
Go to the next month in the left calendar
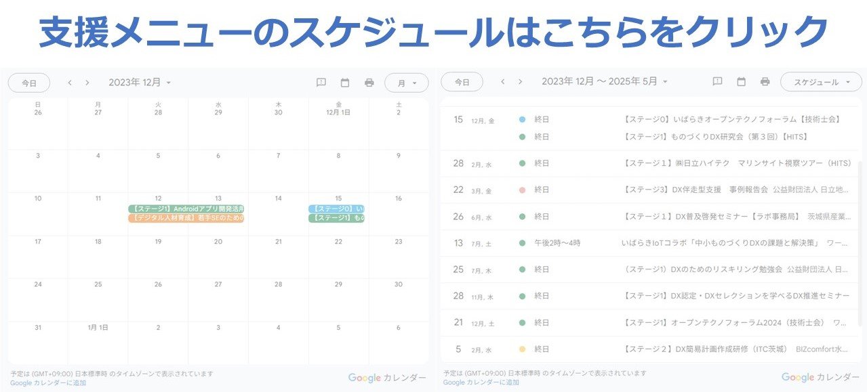coord(87,83)
